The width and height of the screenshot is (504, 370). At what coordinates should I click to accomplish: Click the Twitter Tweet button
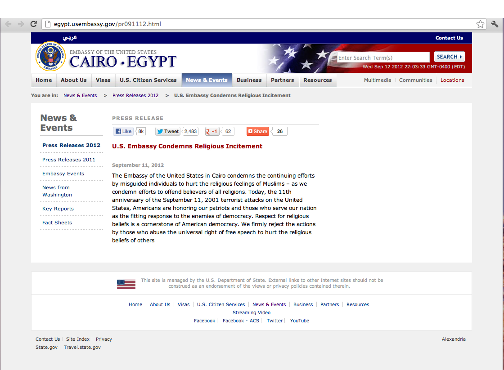click(168, 131)
